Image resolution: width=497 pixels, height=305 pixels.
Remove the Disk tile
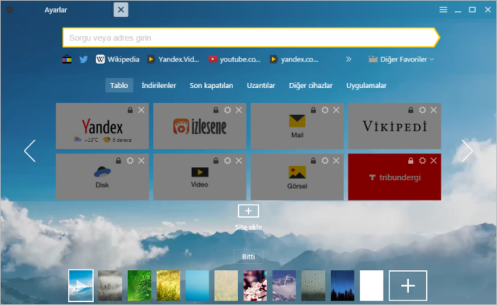click(x=141, y=160)
